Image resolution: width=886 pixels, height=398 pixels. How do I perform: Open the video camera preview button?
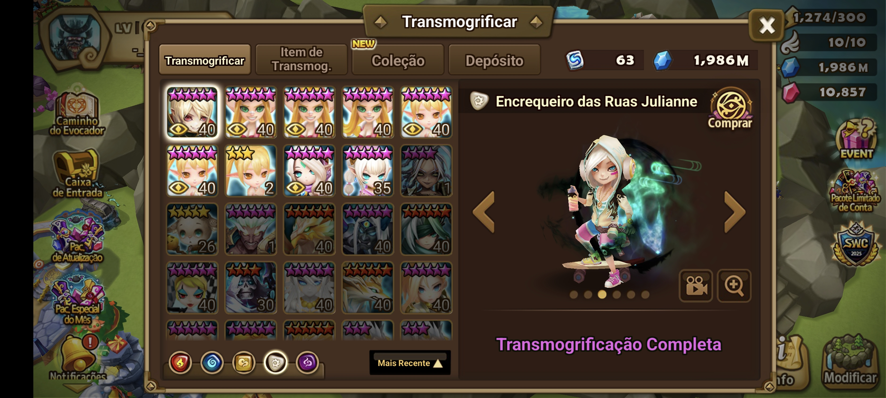[x=696, y=286]
